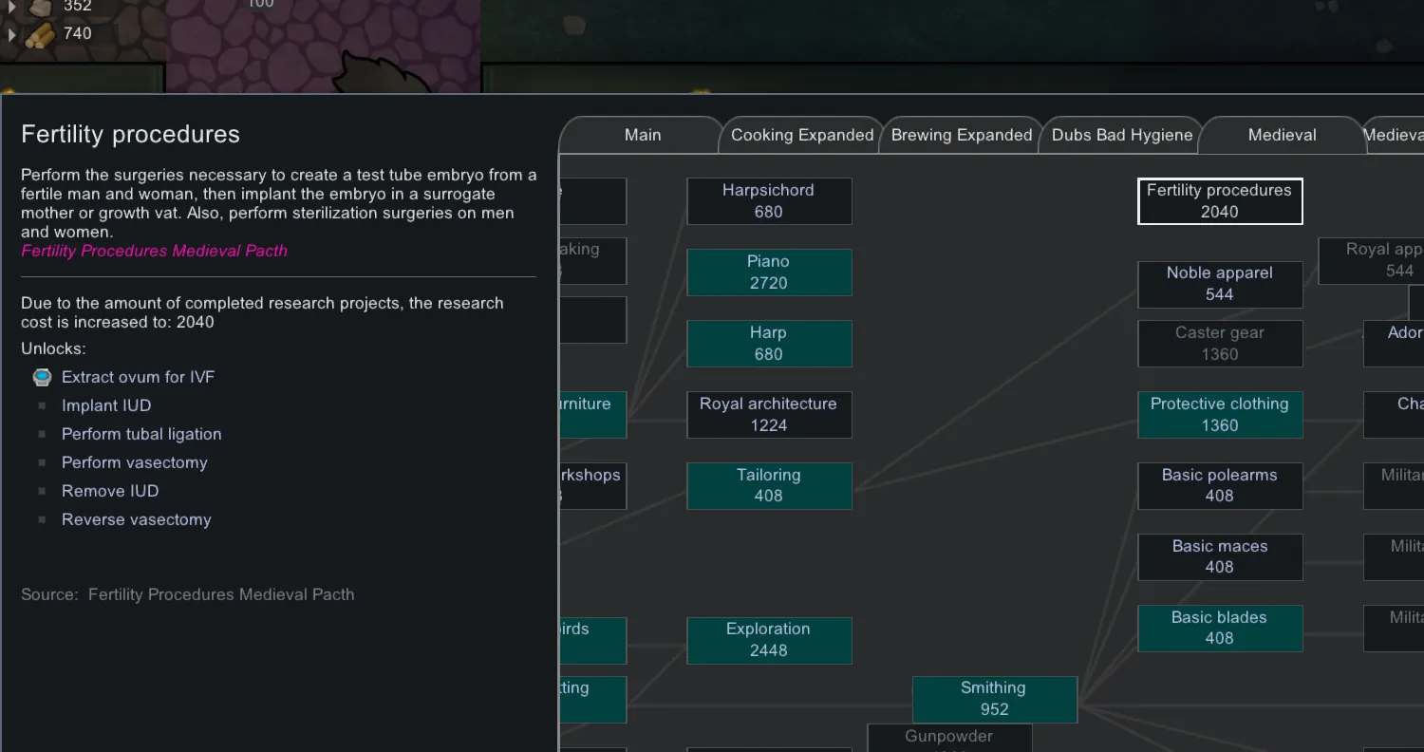Click the Perform vasectomy unlock entry

[134, 462]
